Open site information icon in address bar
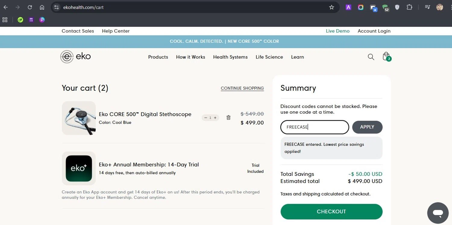452x225 pixels. [x=57, y=7]
